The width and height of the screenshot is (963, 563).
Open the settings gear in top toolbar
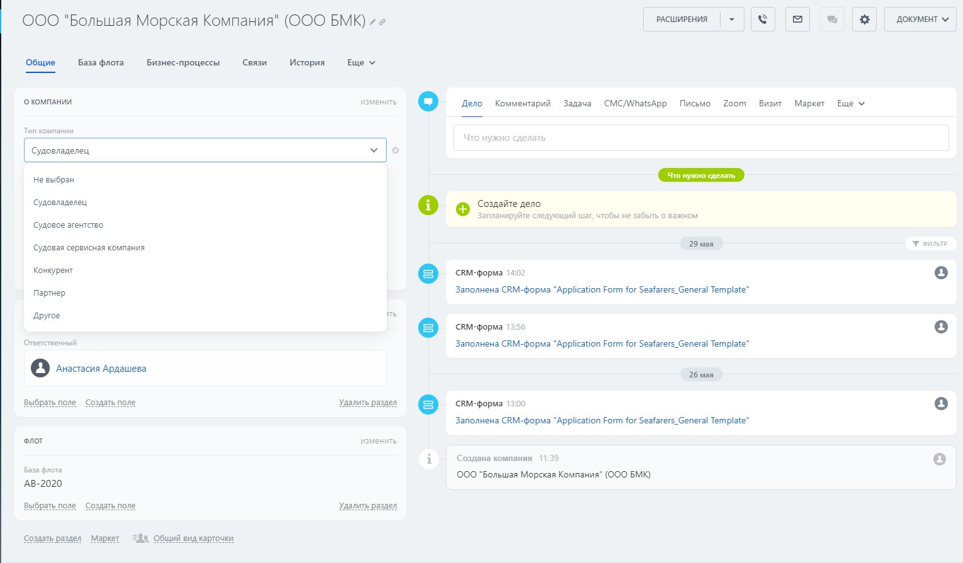pos(864,20)
